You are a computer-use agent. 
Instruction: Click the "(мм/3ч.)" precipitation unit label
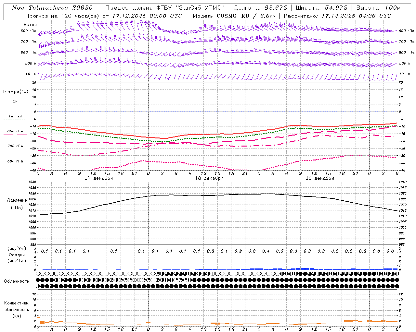click(x=17, y=249)
